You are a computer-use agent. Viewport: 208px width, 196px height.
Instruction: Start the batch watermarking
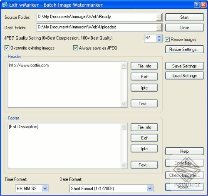(x=184, y=17)
